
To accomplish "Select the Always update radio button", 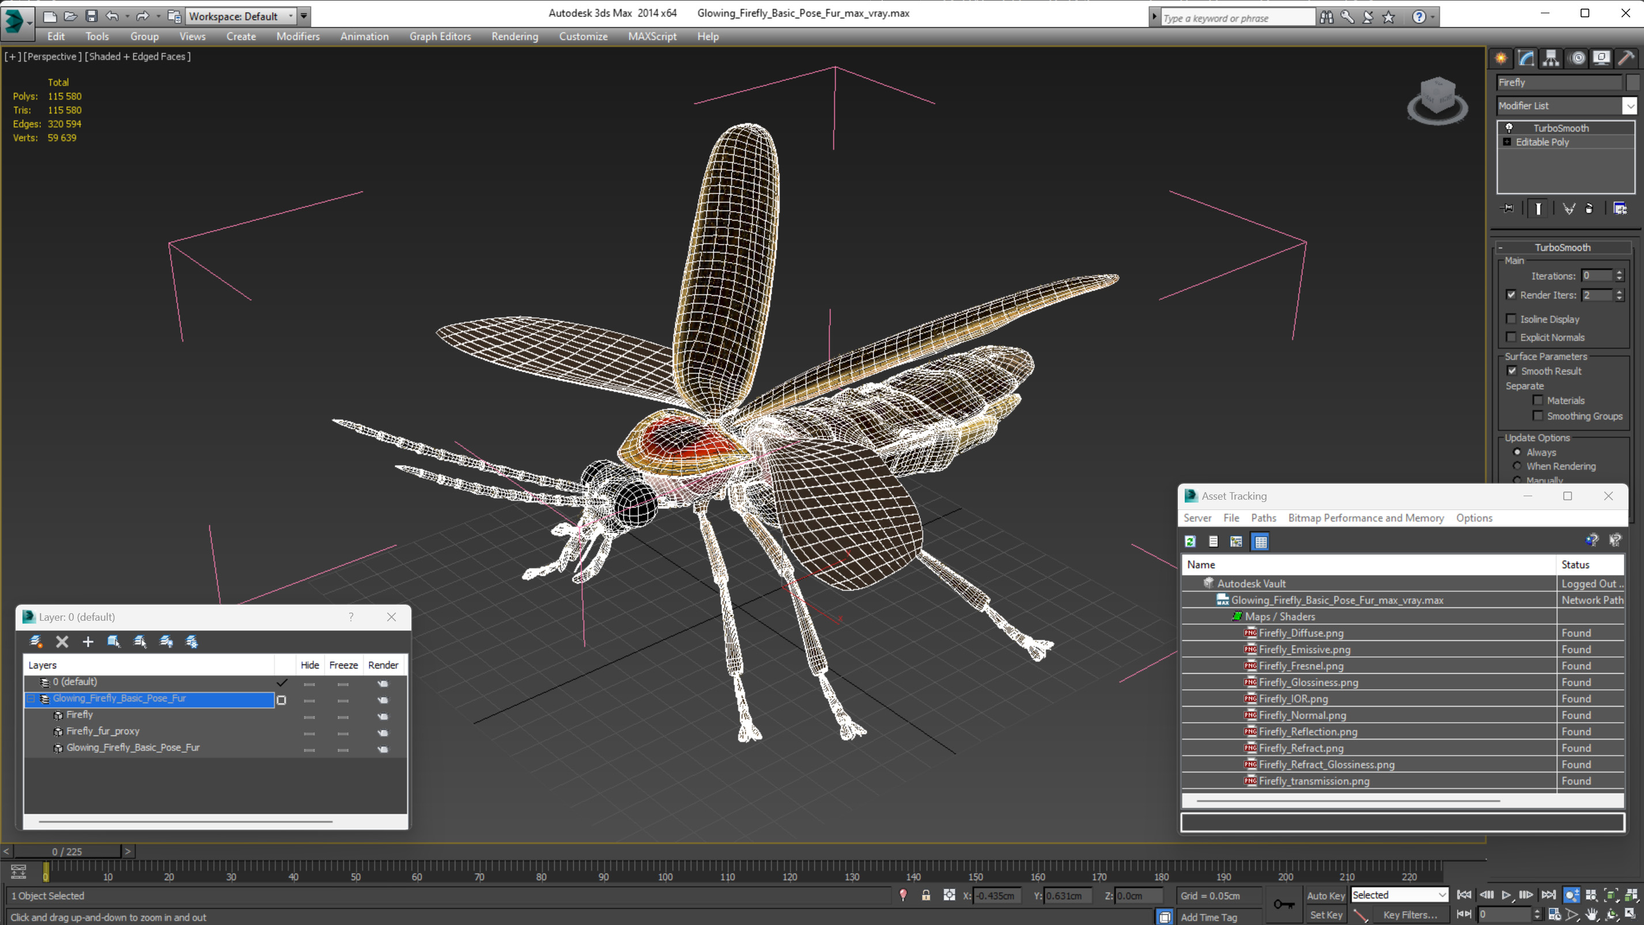I will pos(1518,452).
